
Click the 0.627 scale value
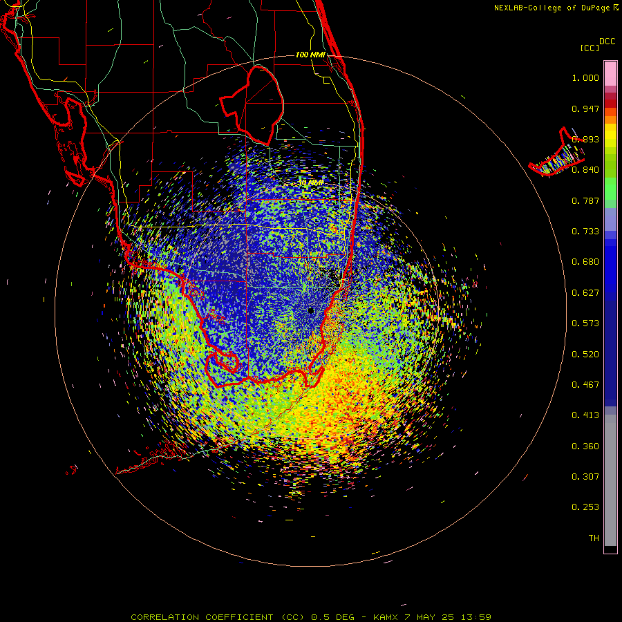click(x=585, y=293)
